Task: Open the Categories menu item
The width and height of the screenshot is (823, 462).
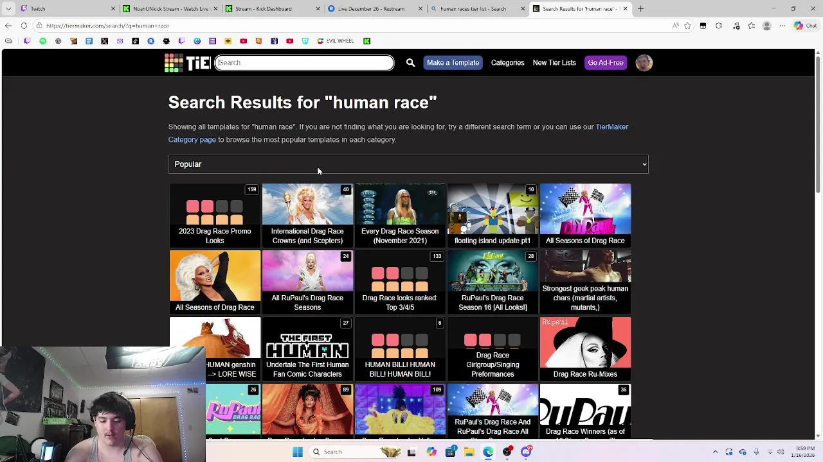Action: 507,62
